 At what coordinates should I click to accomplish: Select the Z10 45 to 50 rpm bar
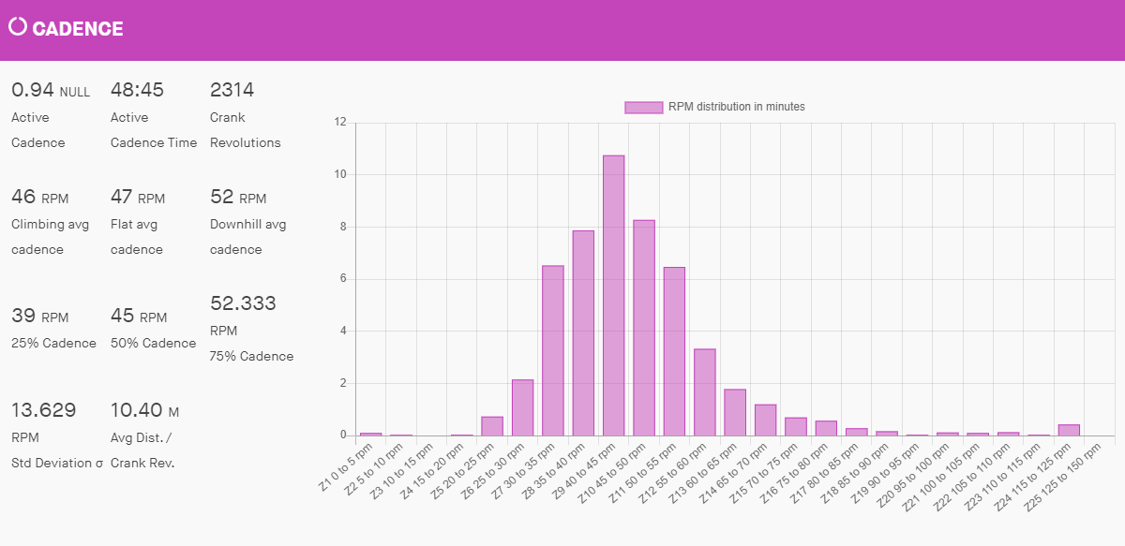pos(644,328)
